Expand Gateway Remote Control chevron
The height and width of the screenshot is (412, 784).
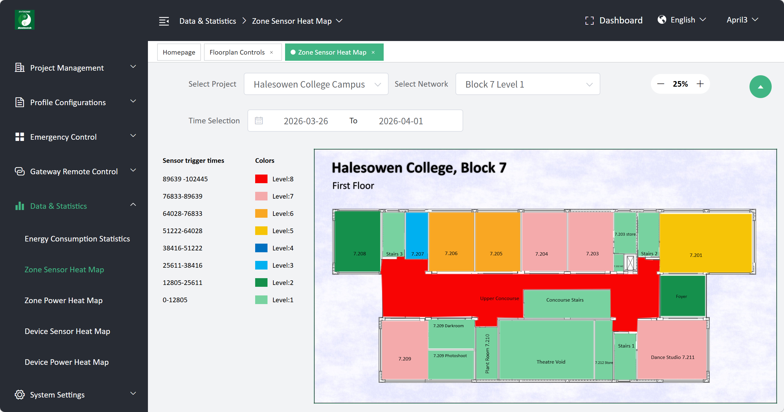click(x=133, y=170)
